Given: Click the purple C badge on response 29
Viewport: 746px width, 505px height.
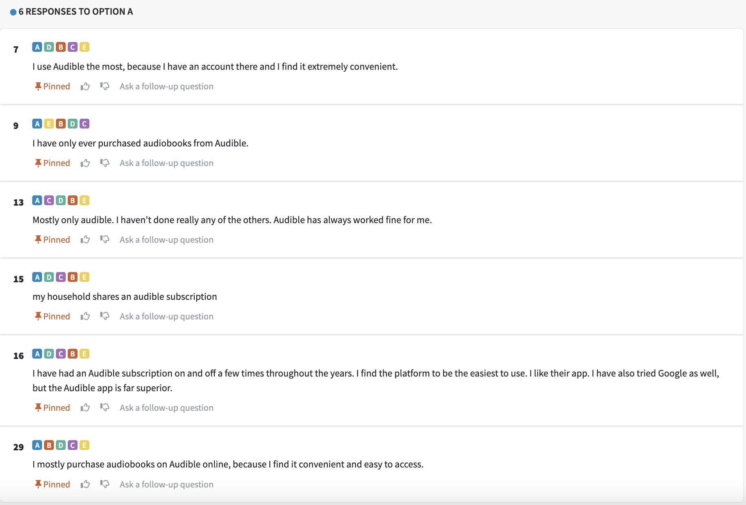Looking at the screenshot, I should (73, 445).
